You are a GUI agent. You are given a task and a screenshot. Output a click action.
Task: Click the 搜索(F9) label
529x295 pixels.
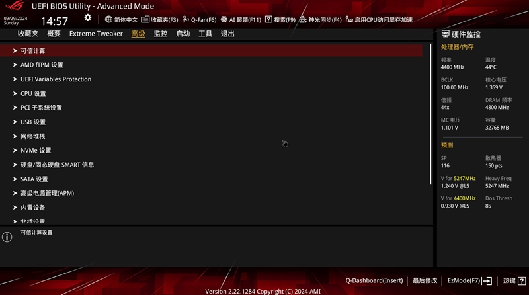pos(284,20)
